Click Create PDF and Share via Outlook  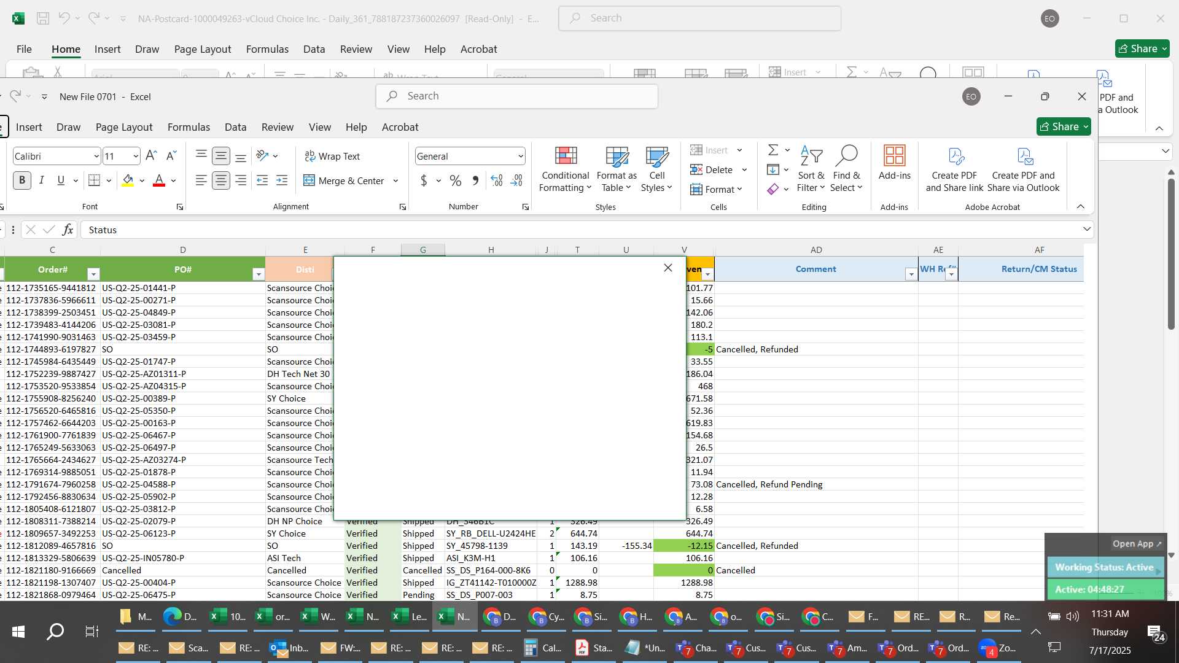click(x=1023, y=169)
